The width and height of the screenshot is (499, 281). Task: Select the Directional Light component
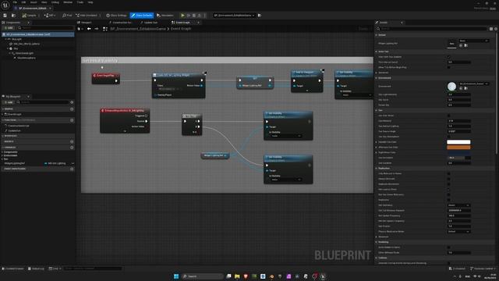pos(24,53)
